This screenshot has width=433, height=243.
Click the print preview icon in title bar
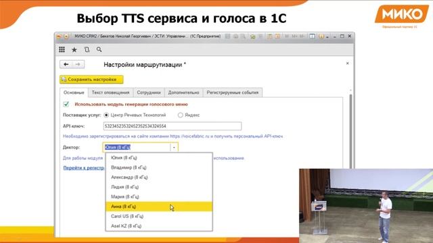pos(244,36)
